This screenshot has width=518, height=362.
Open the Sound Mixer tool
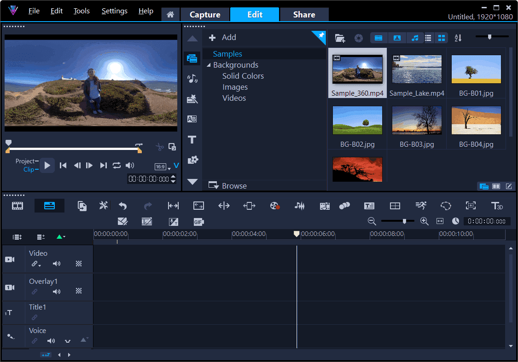coord(299,206)
